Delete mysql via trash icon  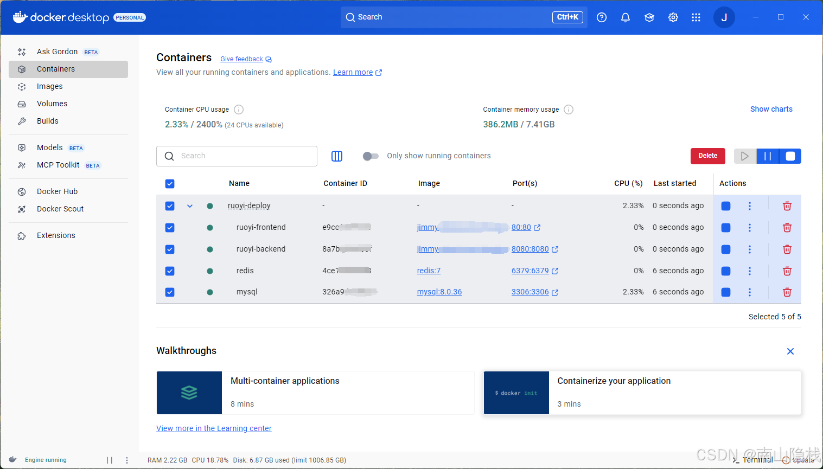coord(787,292)
